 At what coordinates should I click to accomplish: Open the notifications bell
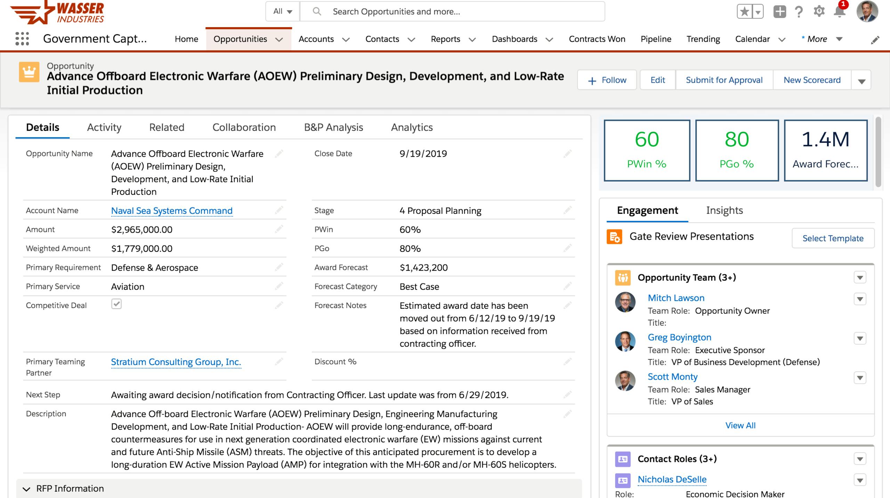click(x=839, y=11)
